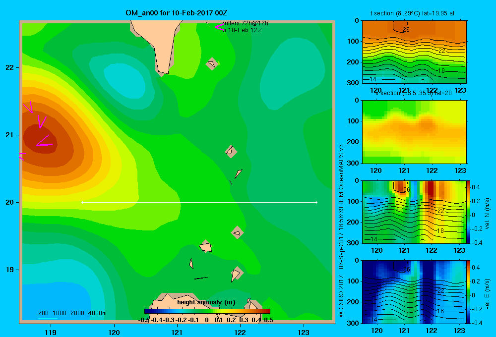The width and height of the screenshot is (496, 337).
Task: Click the left endpoint of the white section line
Action: [82, 202]
